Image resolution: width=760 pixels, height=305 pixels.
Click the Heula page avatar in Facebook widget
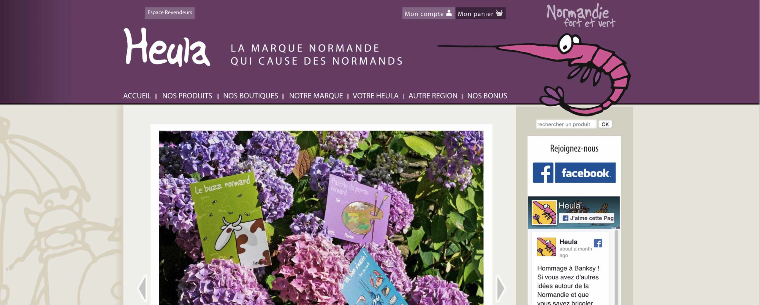pyautogui.click(x=544, y=213)
